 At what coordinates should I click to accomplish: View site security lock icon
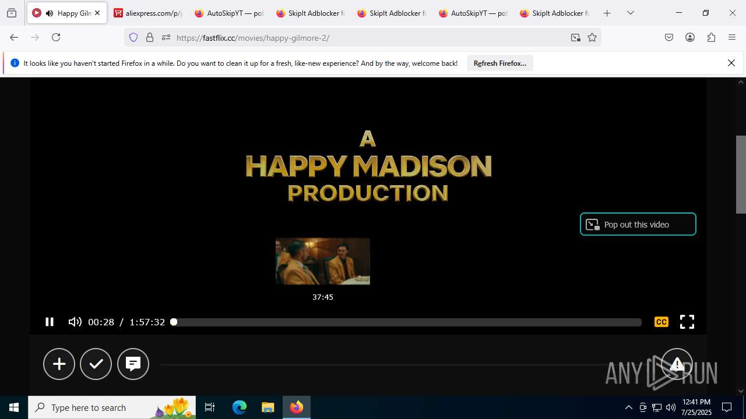click(x=150, y=37)
